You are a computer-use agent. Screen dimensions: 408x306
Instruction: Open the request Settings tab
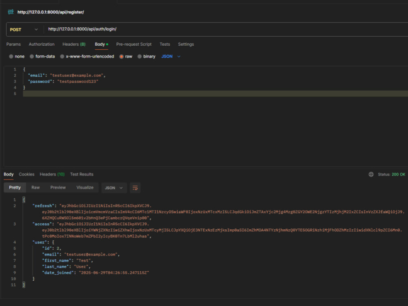[x=186, y=44]
